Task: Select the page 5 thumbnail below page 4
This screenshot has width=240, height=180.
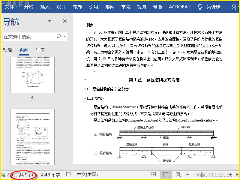Action: (32, 137)
